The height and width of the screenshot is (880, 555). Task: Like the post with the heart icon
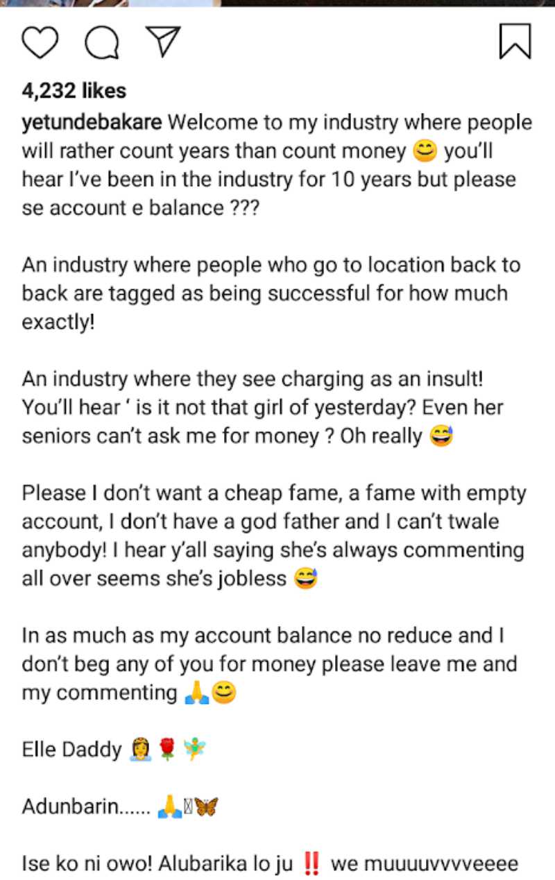(40, 42)
